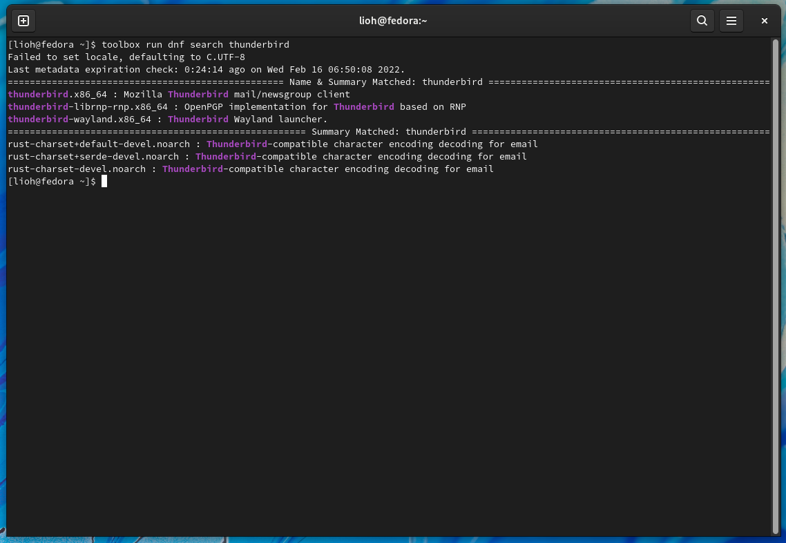Screen dimensions: 786x543
Task: Click the 'Last metadata expiration check' line
Action: (206, 70)
